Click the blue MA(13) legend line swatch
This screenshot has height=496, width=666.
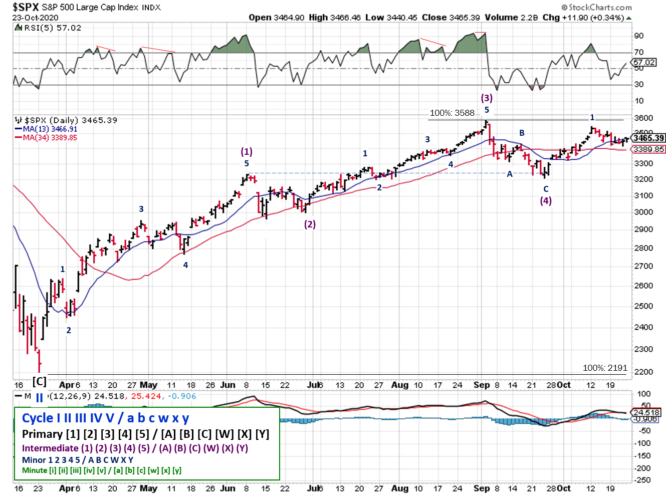click(19, 129)
